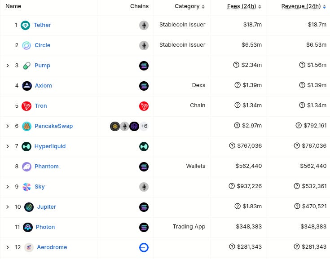Click the Tron logo beside its name
The height and width of the screenshot is (259, 330).
(x=26, y=106)
